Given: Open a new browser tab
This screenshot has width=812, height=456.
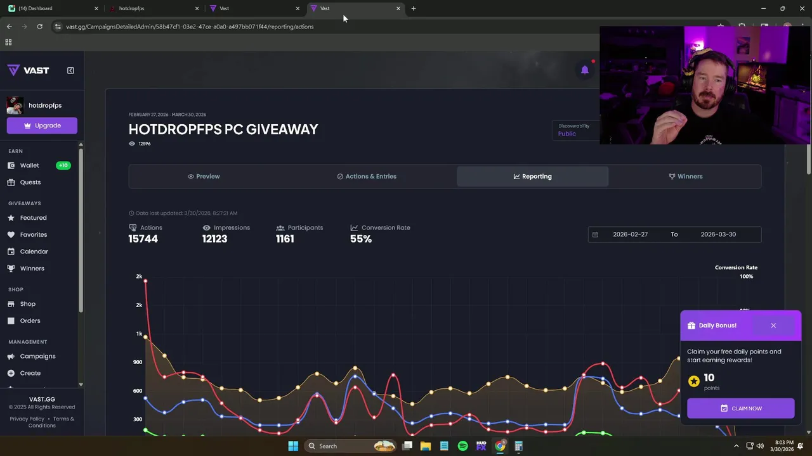Looking at the screenshot, I should 414,8.
